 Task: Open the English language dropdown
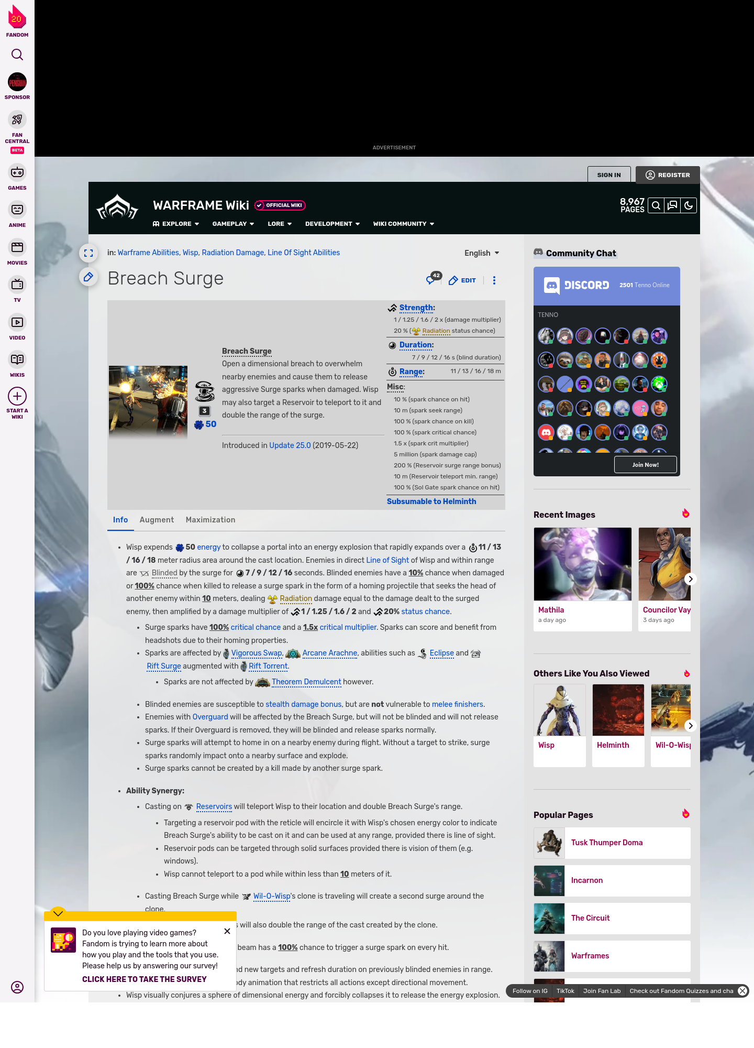click(482, 253)
